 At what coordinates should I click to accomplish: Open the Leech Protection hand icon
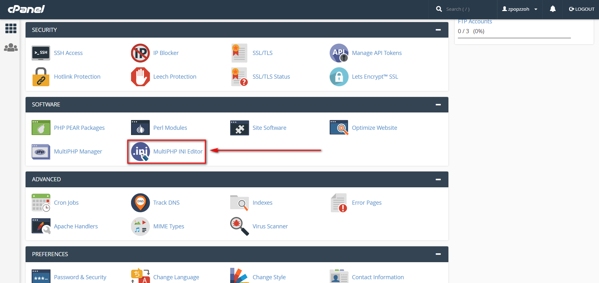[x=141, y=76]
